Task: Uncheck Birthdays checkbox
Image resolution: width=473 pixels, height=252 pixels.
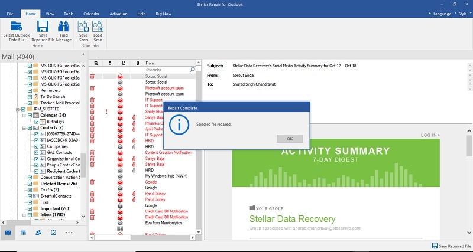Action: 37,122
